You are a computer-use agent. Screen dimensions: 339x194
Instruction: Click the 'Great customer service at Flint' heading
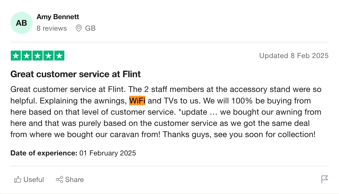click(x=75, y=74)
